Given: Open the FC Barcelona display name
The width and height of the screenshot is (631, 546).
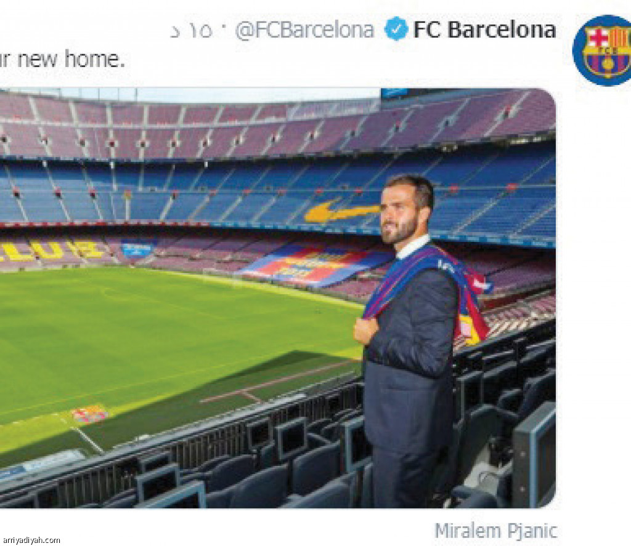Looking at the screenshot, I should [x=484, y=30].
